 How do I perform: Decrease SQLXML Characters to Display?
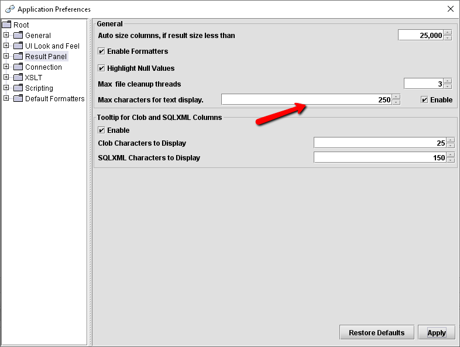pos(451,160)
